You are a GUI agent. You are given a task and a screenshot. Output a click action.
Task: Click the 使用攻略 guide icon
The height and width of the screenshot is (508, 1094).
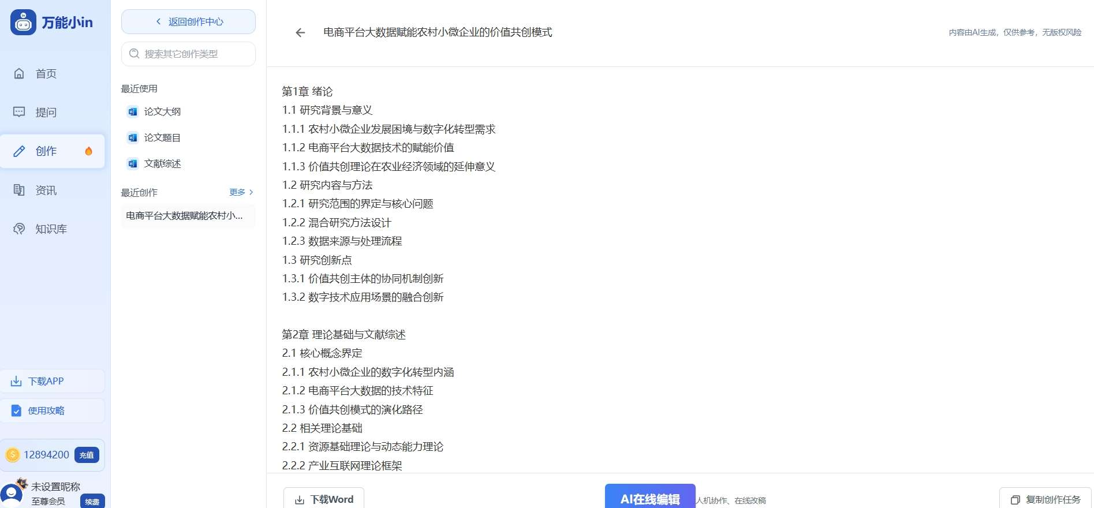(16, 410)
